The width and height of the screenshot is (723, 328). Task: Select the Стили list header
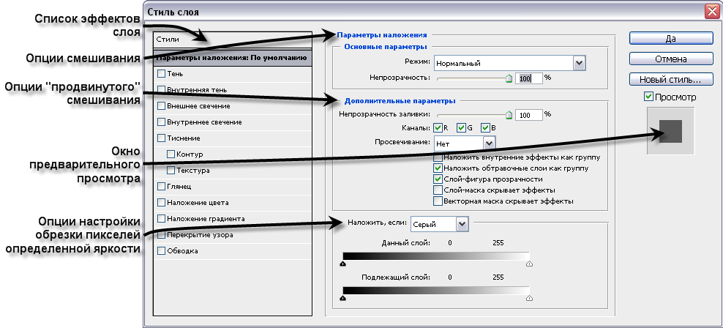click(233, 40)
